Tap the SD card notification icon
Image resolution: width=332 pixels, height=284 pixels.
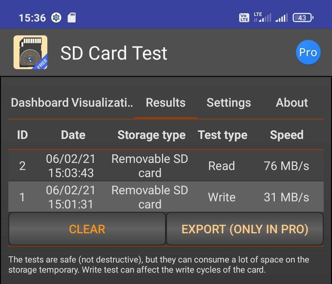72,18
